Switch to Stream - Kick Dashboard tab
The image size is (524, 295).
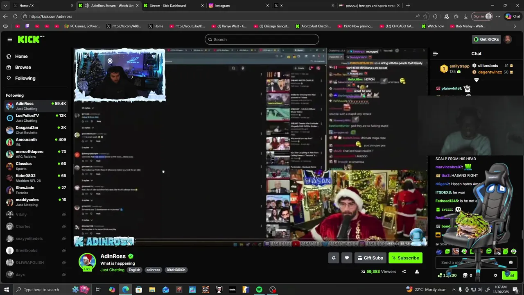(x=173, y=5)
